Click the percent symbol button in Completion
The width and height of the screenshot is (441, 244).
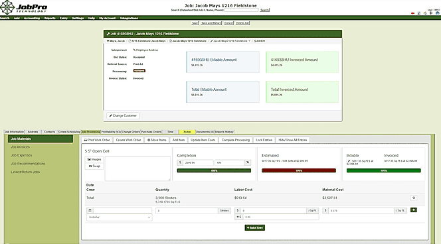tap(248, 162)
